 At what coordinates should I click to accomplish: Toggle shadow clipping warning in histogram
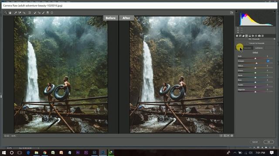[236, 12]
